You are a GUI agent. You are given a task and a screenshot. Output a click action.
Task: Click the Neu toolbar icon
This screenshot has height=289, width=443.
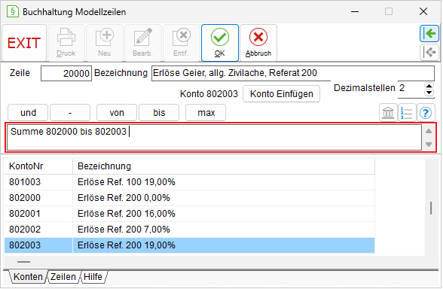click(105, 43)
